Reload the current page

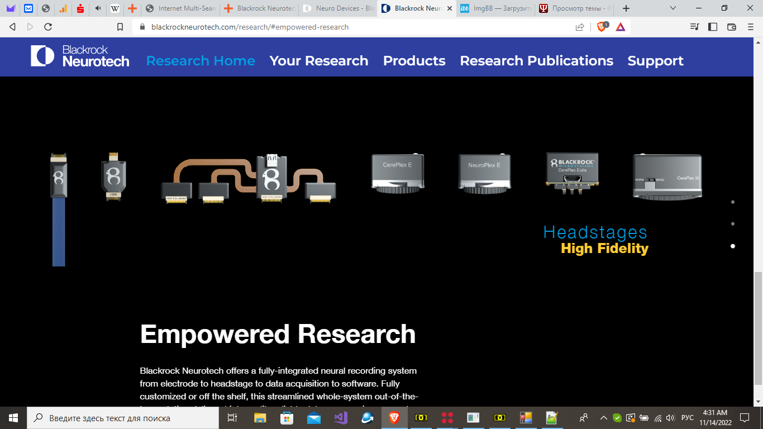[x=48, y=27]
